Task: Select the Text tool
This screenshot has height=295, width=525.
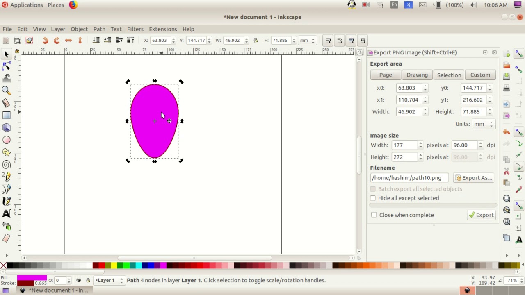Action: [x=6, y=213]
